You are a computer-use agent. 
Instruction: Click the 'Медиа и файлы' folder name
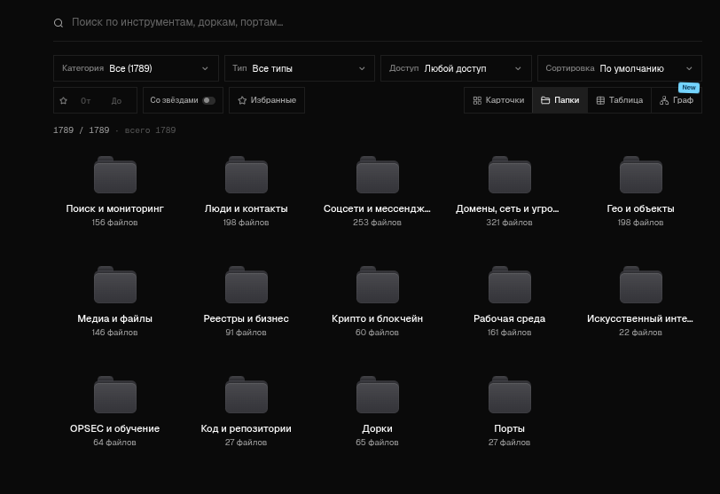pyautogui.click(x=114, y=318)
